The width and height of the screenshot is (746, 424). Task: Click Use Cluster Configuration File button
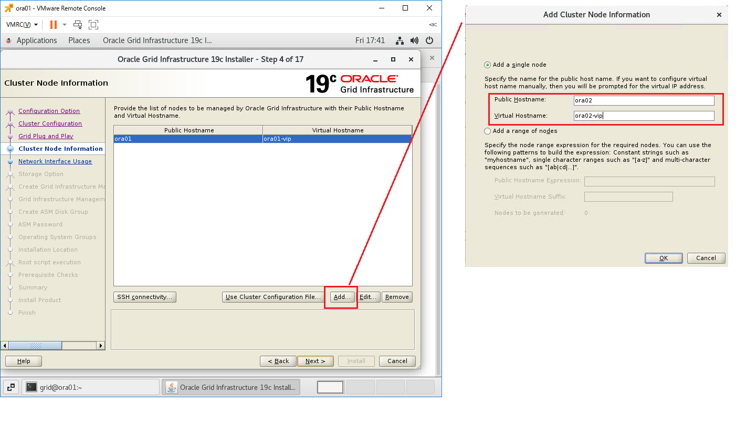click(x=273, y=297)
